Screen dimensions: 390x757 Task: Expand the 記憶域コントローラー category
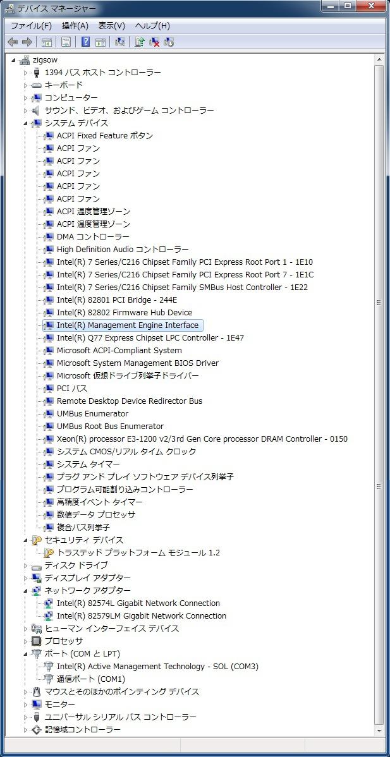tap(26, 729)
